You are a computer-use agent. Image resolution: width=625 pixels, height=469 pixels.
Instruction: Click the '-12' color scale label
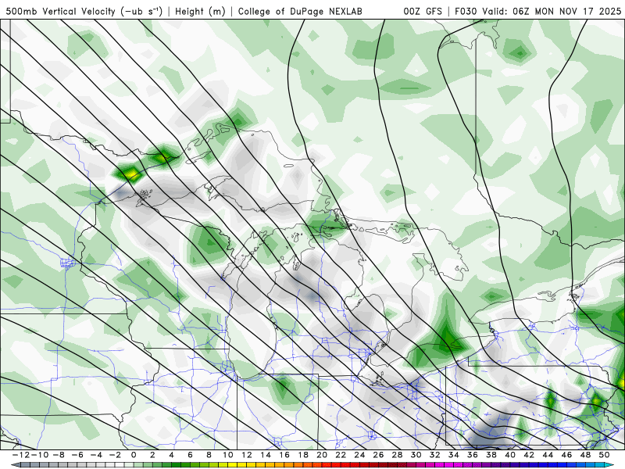[21, 455]
